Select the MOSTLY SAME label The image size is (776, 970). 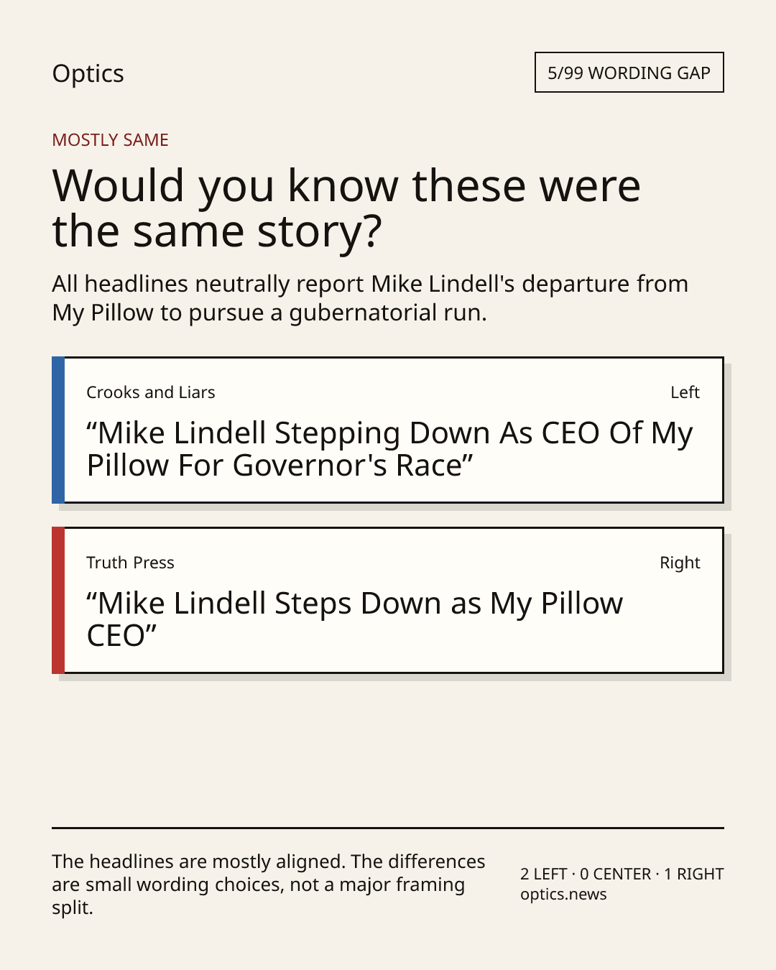(110, 140)
